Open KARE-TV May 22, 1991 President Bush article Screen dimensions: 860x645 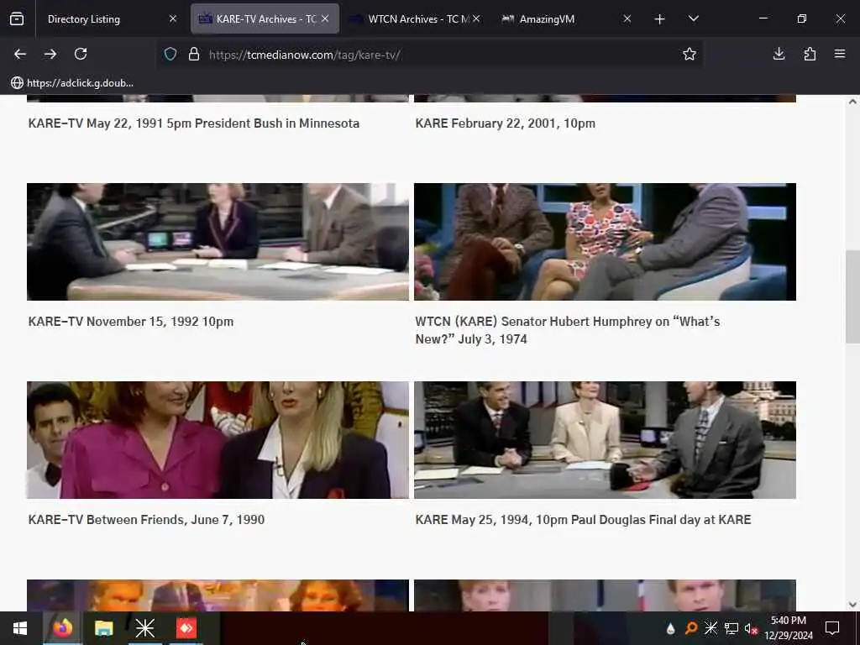point(194,123)
